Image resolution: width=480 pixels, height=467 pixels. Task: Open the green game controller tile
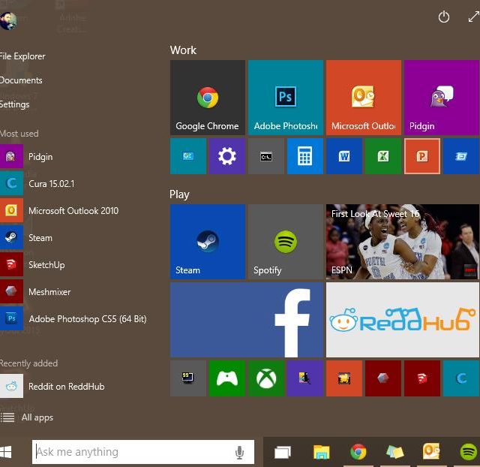(x=226, y=378)
